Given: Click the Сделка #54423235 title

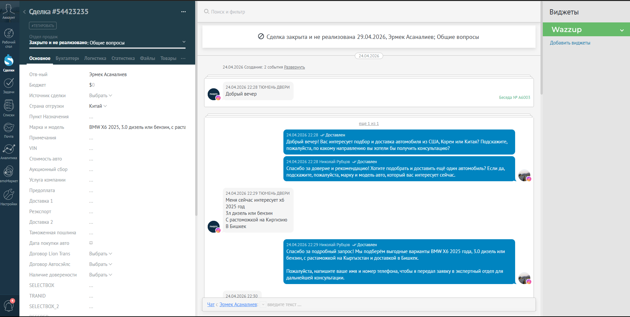Looking at the screenshot, I should tap(59, 12).
